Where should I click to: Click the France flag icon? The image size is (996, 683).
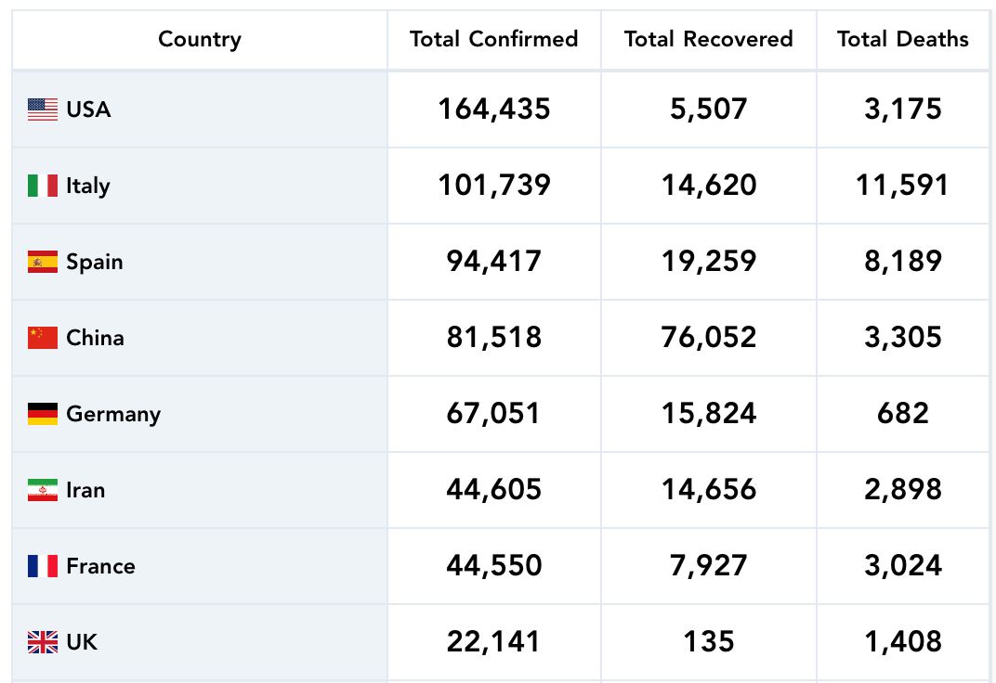[x=43, y=566]
